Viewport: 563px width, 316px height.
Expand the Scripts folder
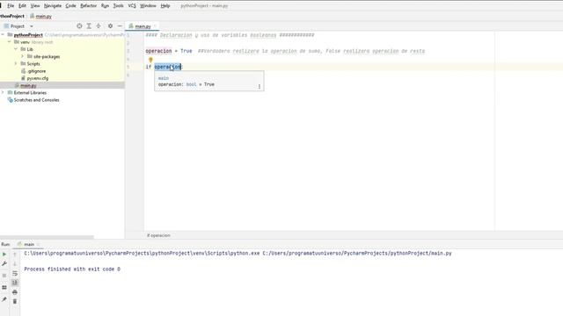pyautogui.click(x=16, y=63)
